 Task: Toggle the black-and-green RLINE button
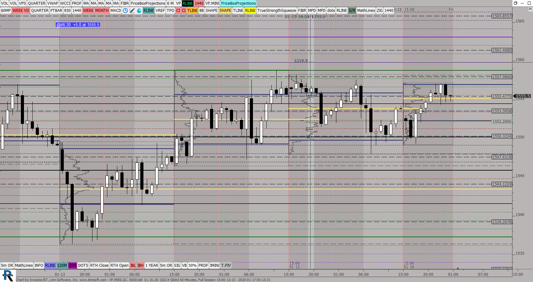[x=188, y=3]
